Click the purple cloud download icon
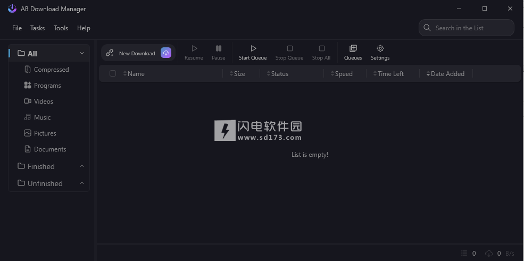Viewport: 524px width, 261px height. tap(166, 53)
